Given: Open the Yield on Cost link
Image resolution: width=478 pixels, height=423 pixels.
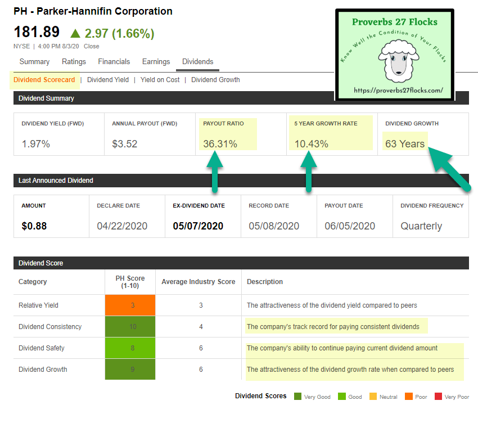Looking at the screenshot, I should [160, 80].
